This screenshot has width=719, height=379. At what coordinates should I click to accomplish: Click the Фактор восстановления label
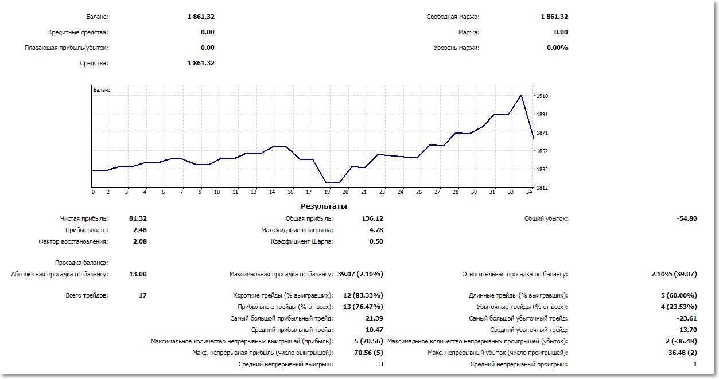(73, 241)
